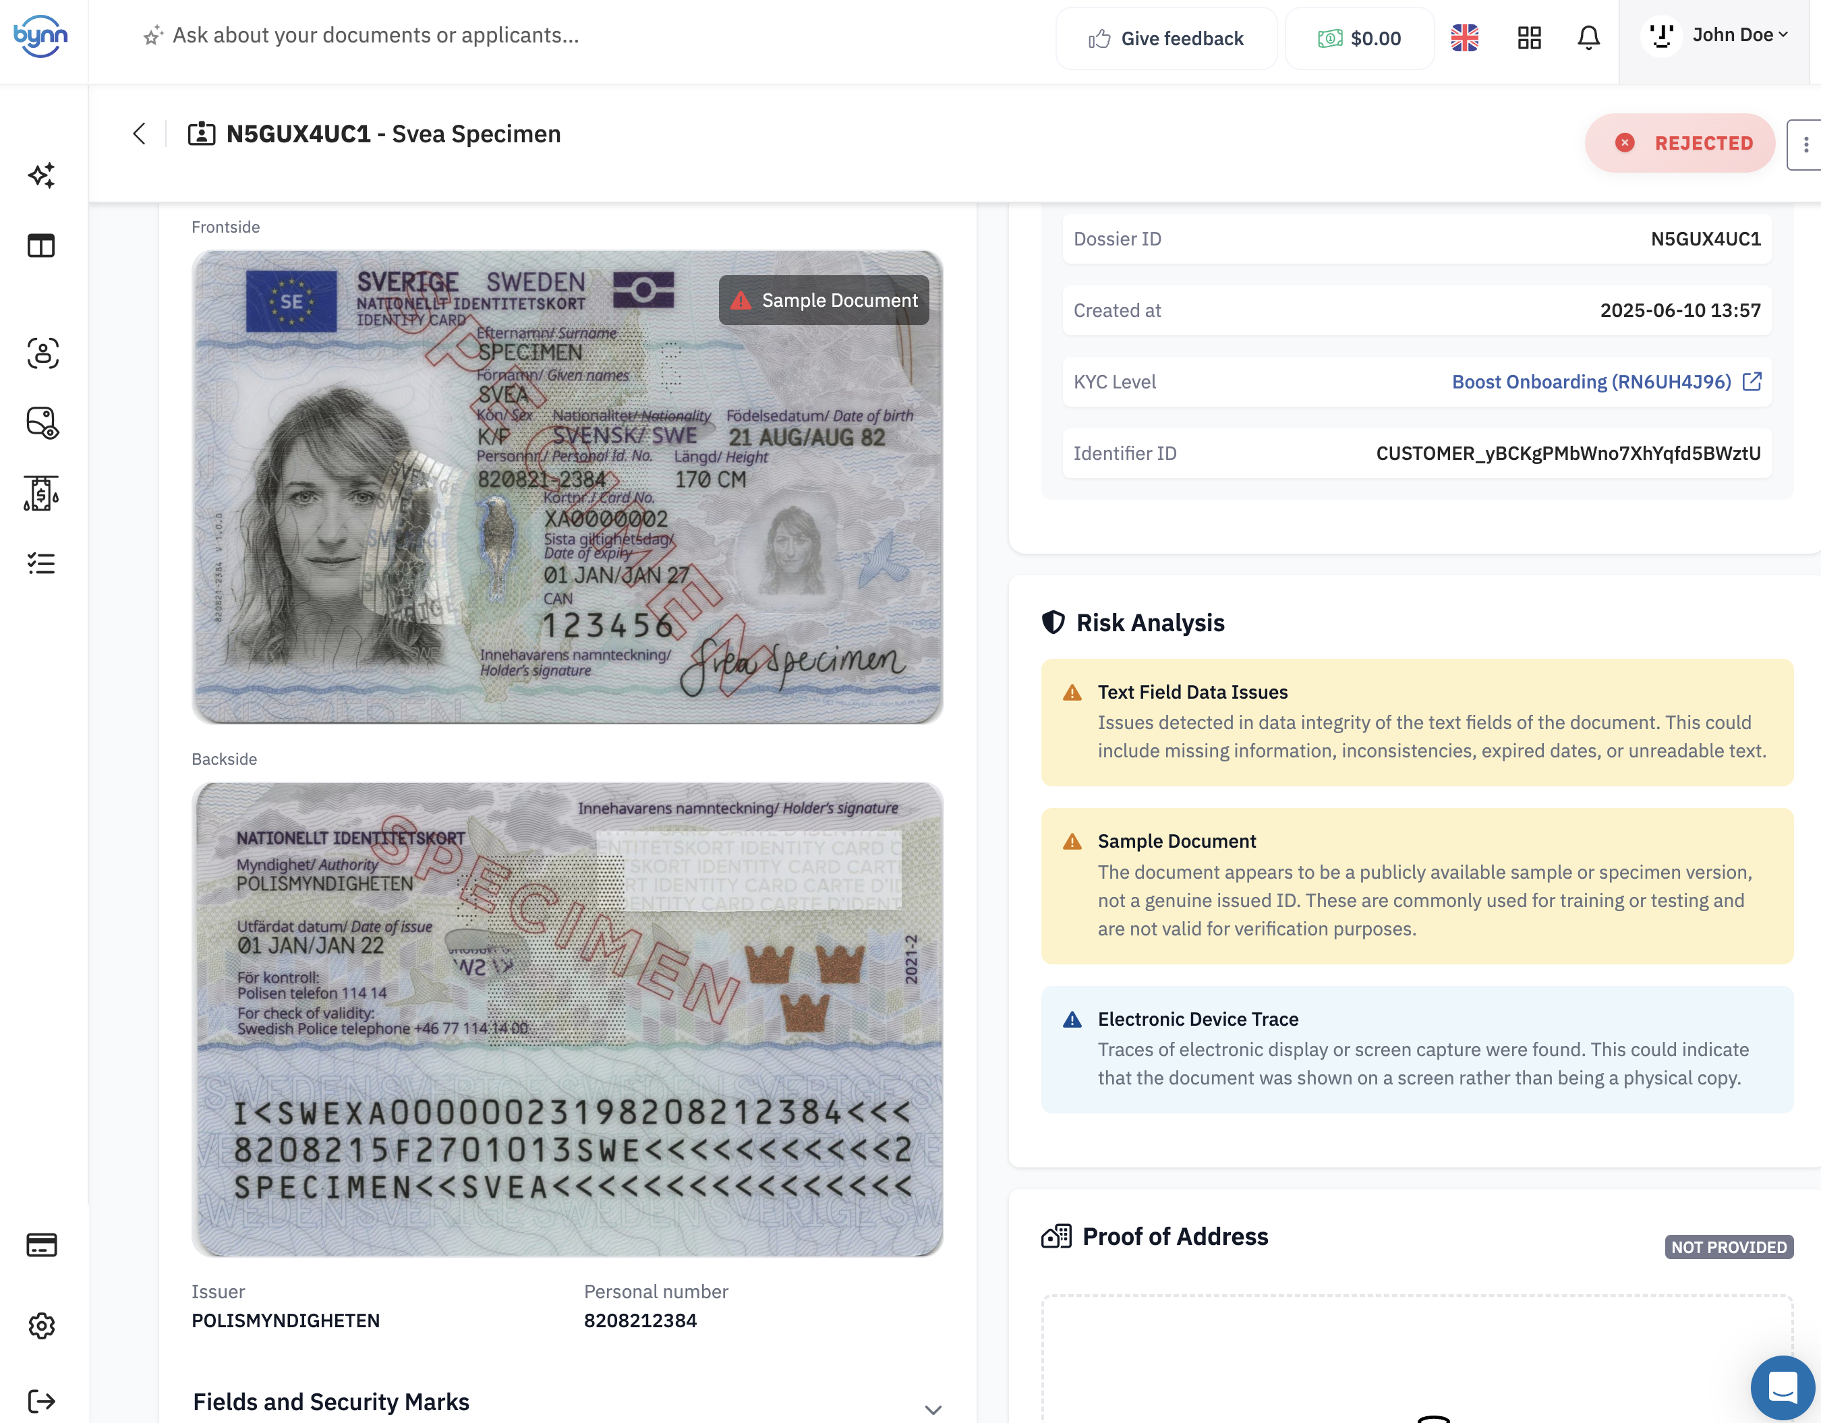
Task: Open the identity verification sidebar icon
Action: click(42, 353)
